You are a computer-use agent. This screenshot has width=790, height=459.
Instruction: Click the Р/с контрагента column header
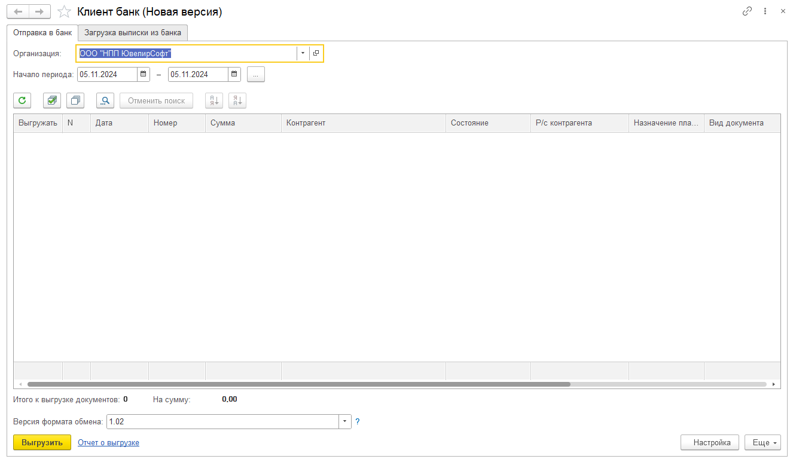pyautogui.click(x=579, y=123)
